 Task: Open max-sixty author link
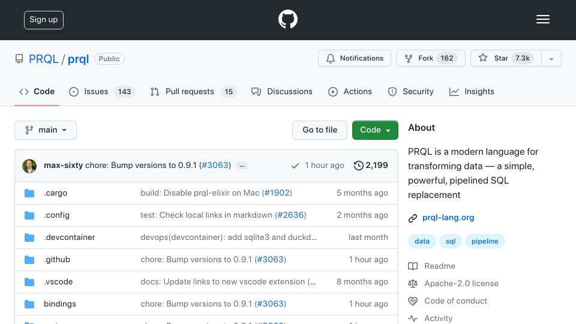point(63,166)
